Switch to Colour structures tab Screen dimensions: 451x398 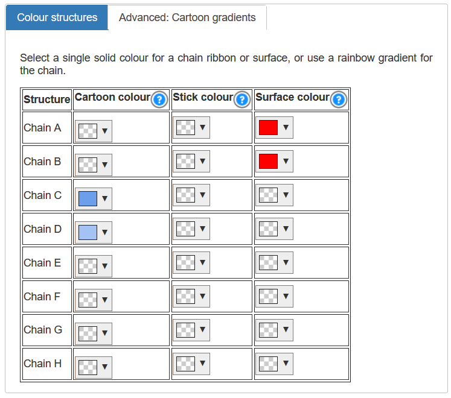tap(57, 17)
